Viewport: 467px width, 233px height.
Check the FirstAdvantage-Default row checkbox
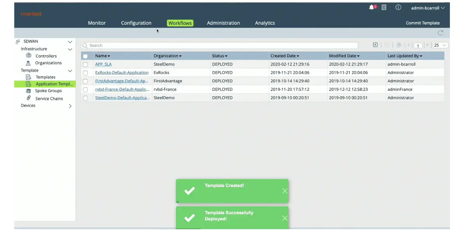[85, 81]
